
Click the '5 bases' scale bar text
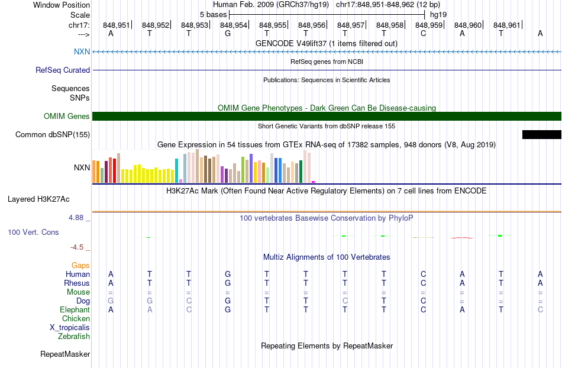pos(213,15)
